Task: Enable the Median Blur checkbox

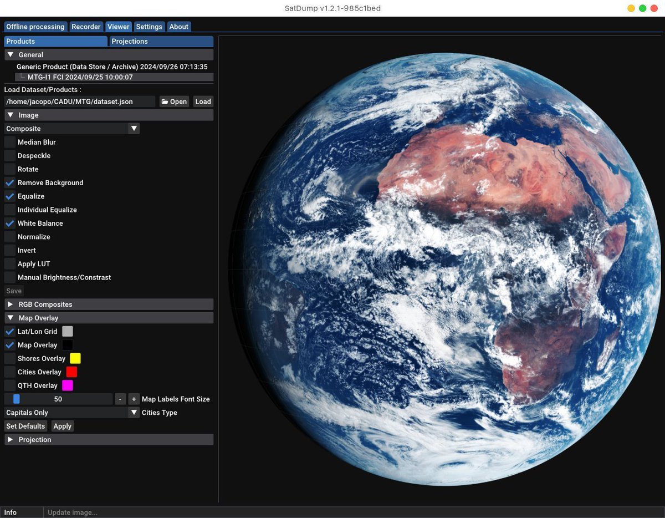Action: tap(10, 143)
